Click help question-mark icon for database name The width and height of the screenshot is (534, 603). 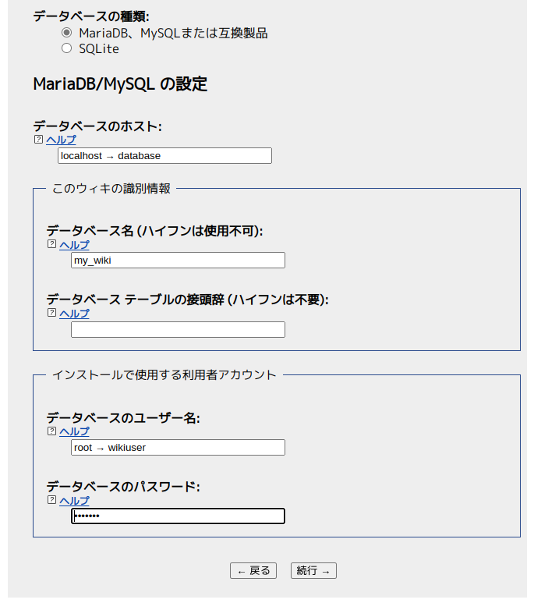51,244
